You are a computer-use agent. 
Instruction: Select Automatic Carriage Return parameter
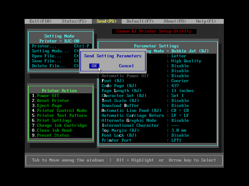click(133, 115)
